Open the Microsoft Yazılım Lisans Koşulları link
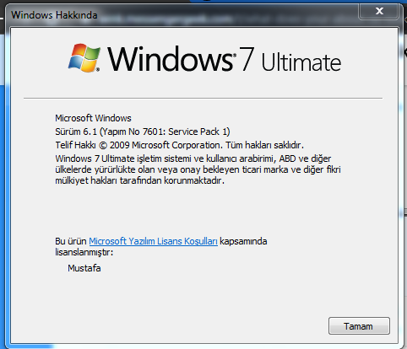Screen dimensions: 407x349 153,241
